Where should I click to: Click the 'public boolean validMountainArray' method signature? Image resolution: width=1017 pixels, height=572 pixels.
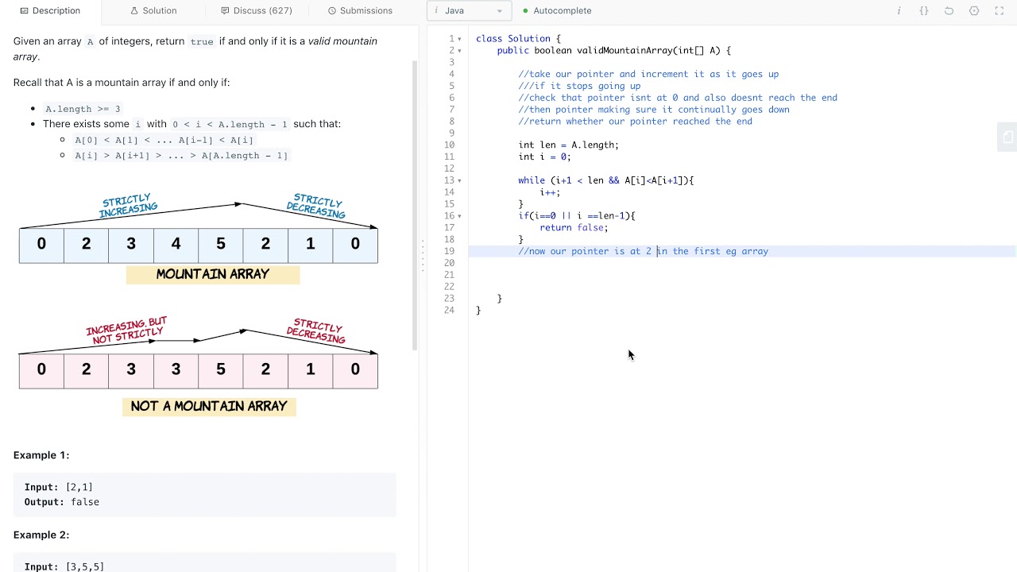pyautogui.click(x=613, y=51)
